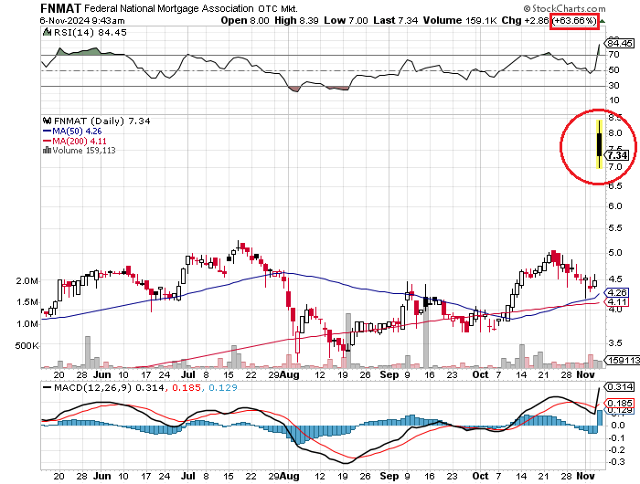The width and height of the screenshot is (640, 484).
Task: Click the blue 0.129 histogram value in MACD legend
Action: click(223, 387)
